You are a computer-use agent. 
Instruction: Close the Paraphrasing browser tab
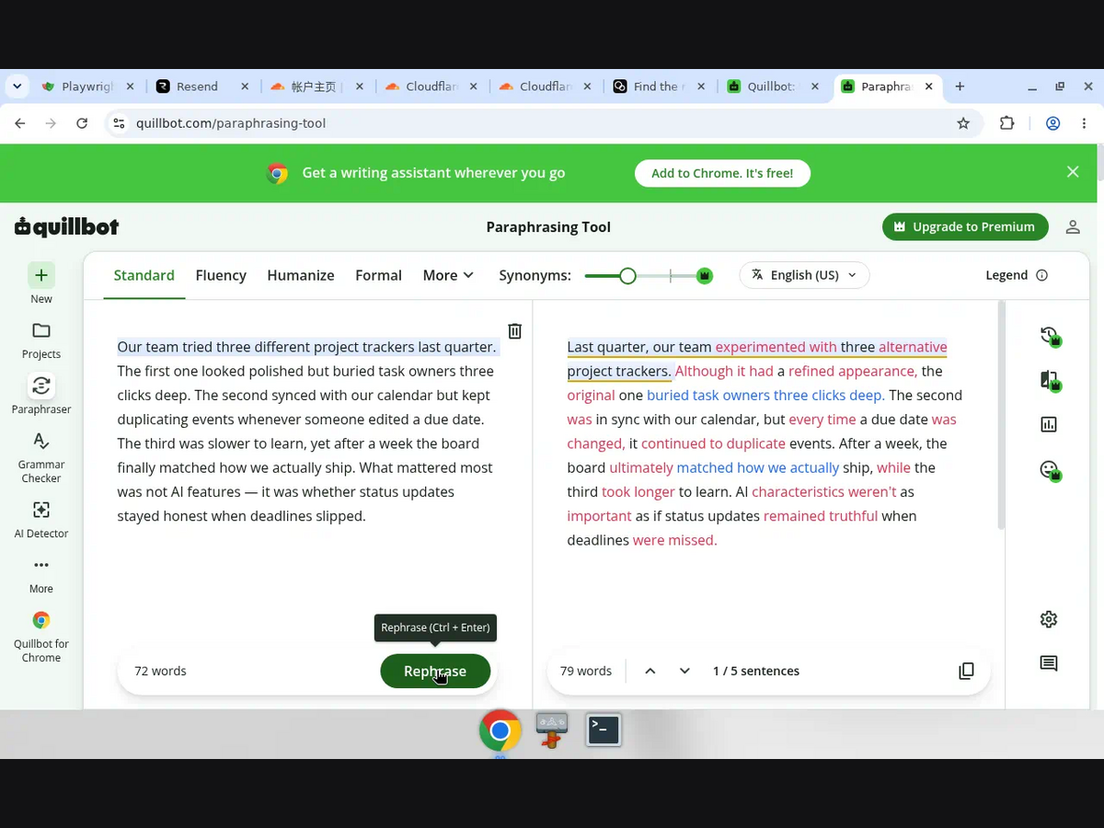pyautogui.click(x=928, y=86)
